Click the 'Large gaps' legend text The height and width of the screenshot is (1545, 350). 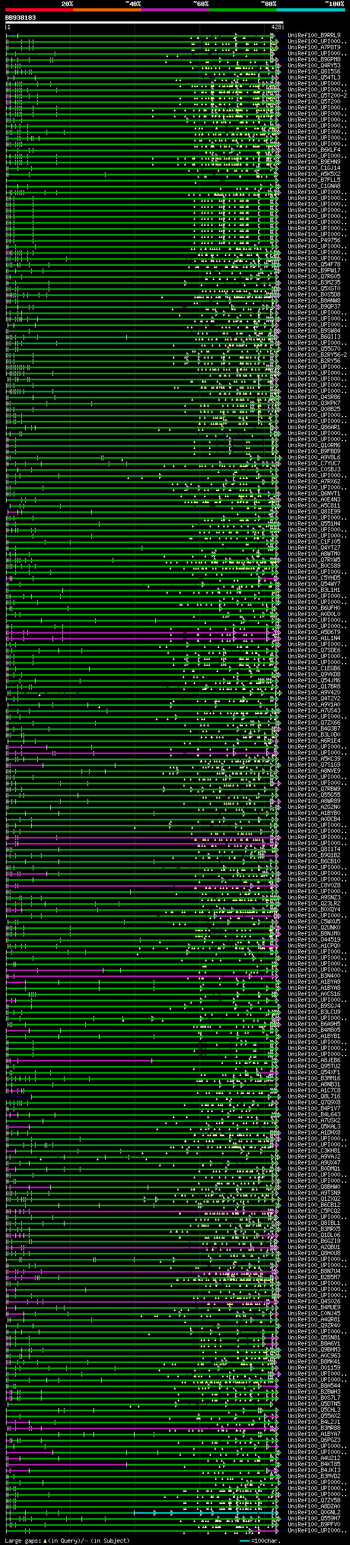(23, 1541)
